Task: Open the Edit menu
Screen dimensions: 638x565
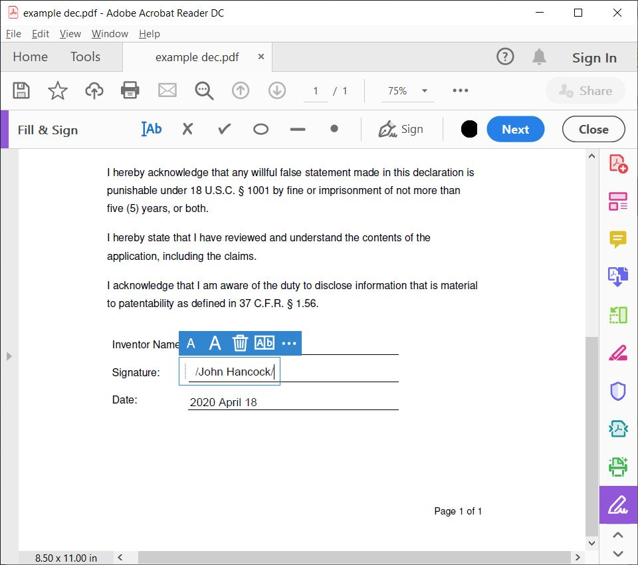Action: pos(41,33)
